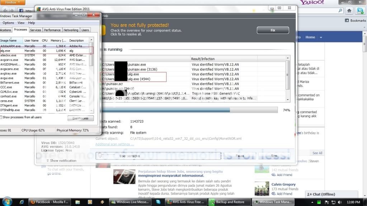Select H:\puinaav.scr infection row in AVG
367x206 pixels.
point(194,84)
